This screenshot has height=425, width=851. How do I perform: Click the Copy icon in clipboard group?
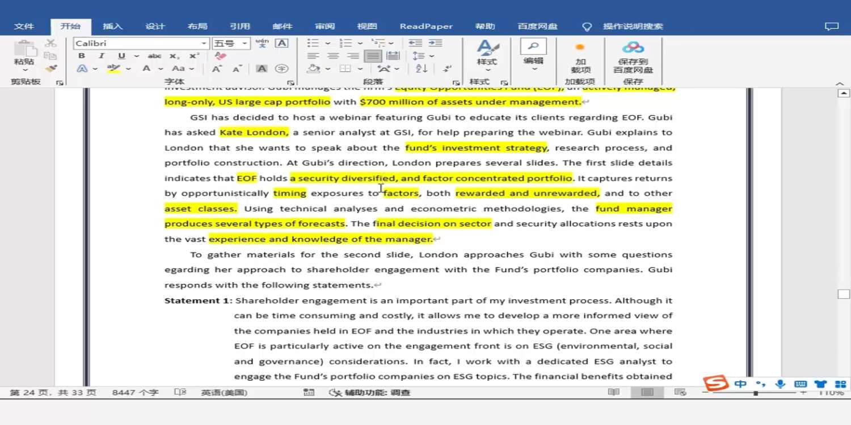pyautogui.click(x=50, y=56)
